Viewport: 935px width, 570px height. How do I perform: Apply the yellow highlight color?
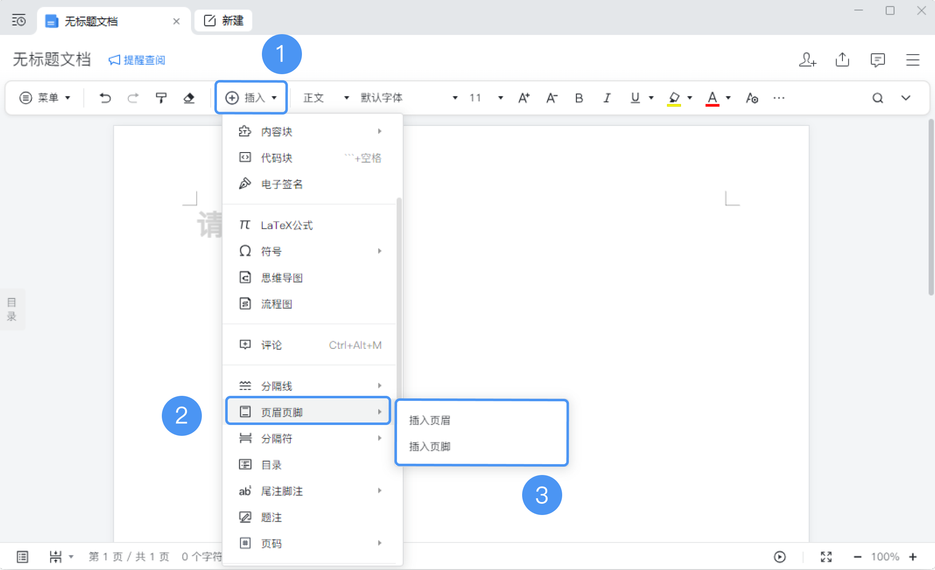pyautogui.click(x=674, y=99)
